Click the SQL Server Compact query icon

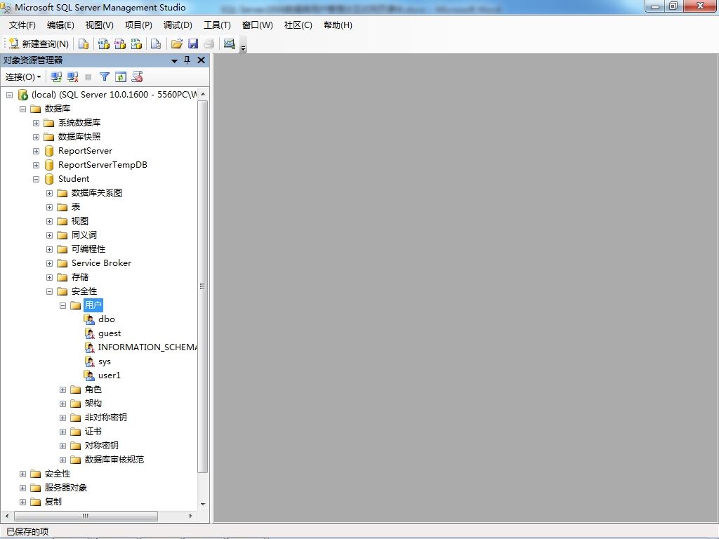[x=156, y=44]
